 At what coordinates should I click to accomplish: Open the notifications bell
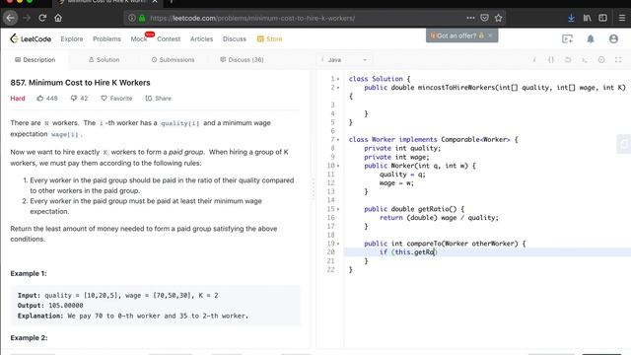591,38
